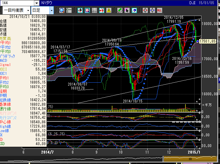The image size is (220, 164).
Task: Click the red magnifier search icon
Action: pos(87,10)
